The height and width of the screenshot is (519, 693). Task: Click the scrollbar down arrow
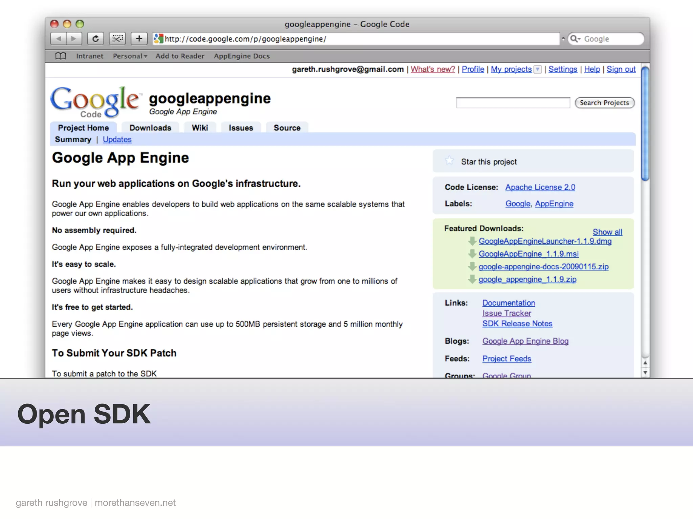coord(645,372)
